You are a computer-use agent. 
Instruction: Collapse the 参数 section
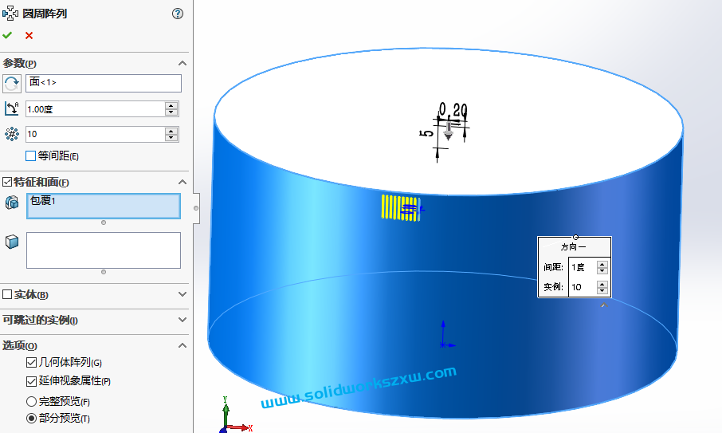tap(182, 63)
